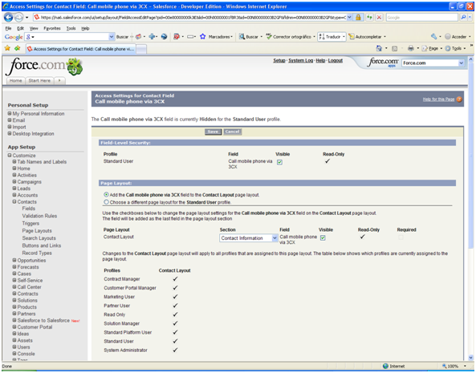
Task: Click the IE Print icon
Action: (x=411, y=48)
